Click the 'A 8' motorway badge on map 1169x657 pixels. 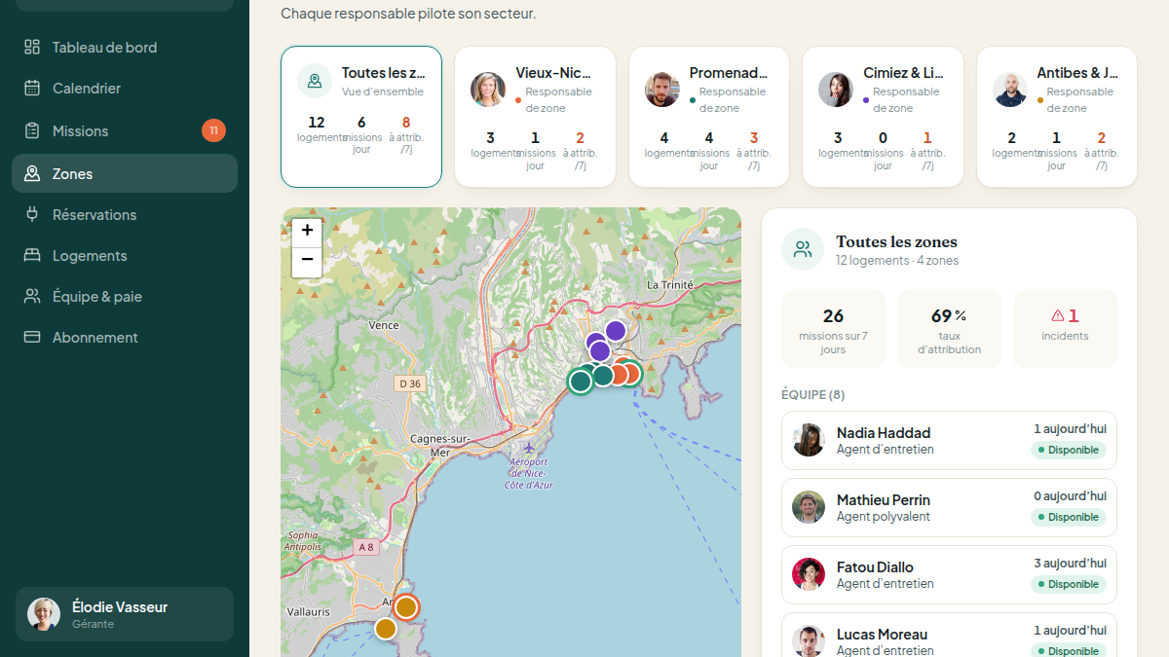tap(365, 547)
